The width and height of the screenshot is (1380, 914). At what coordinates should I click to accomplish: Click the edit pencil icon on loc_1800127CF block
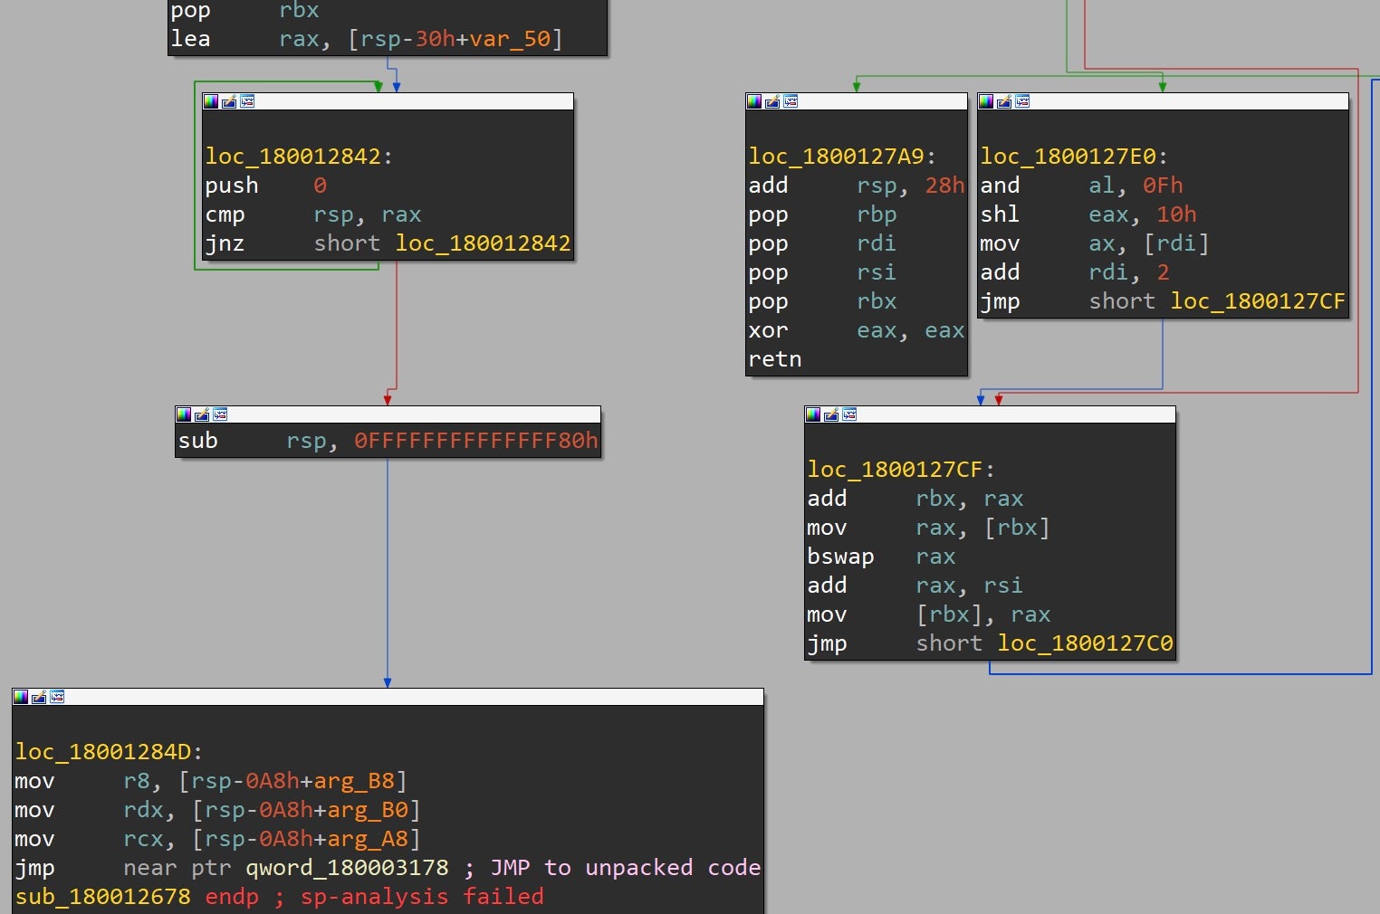(831, 414)
